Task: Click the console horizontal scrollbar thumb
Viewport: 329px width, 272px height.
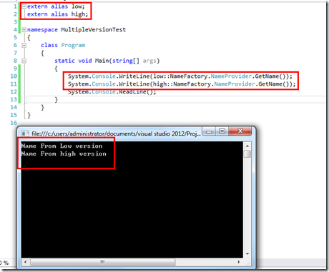Action: [102, 262]
